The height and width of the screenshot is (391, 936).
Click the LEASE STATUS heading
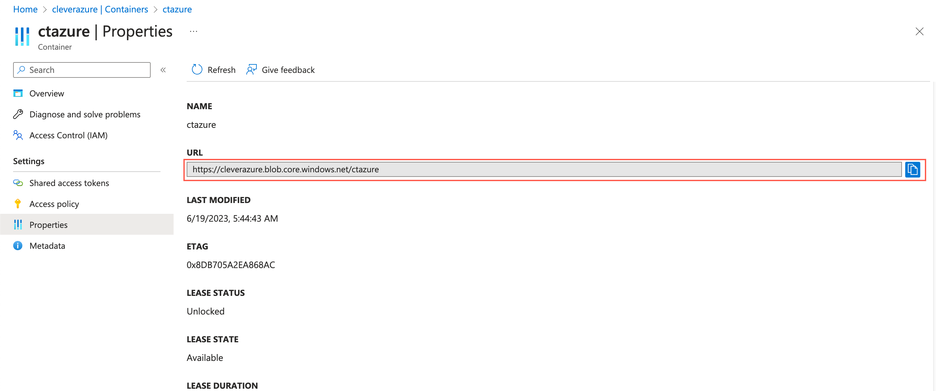click(x=215, y=293)
